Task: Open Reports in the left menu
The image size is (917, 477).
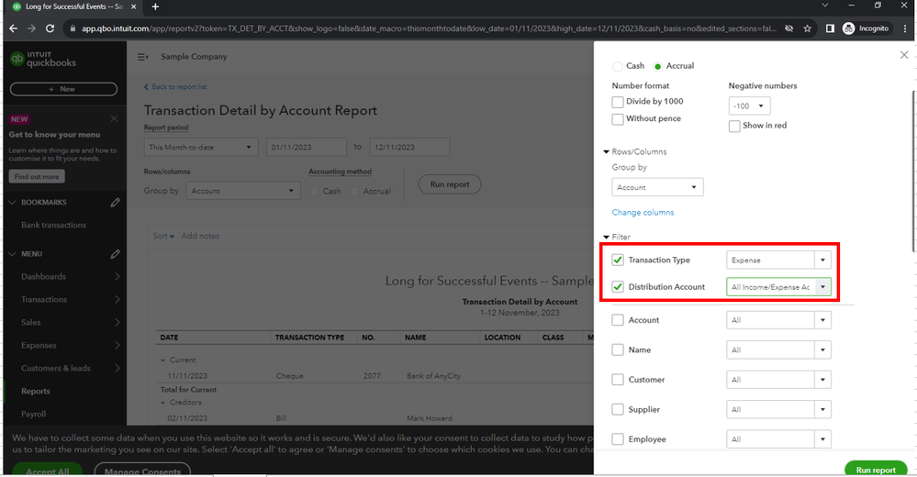Action: point(36,392)
